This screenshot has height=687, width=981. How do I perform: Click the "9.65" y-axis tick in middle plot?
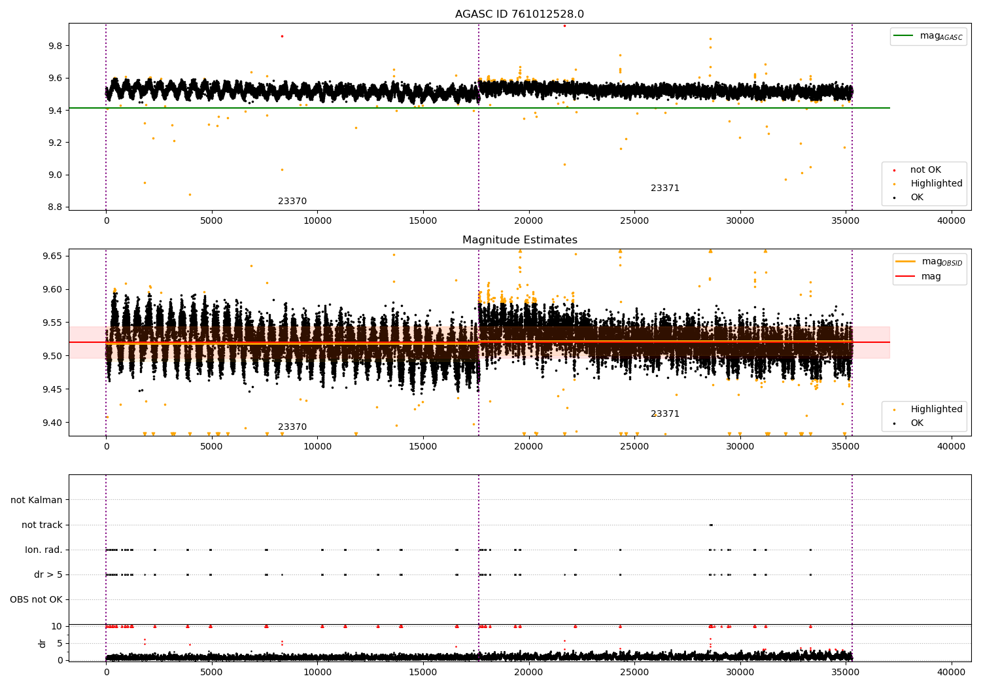click(52, 256)
